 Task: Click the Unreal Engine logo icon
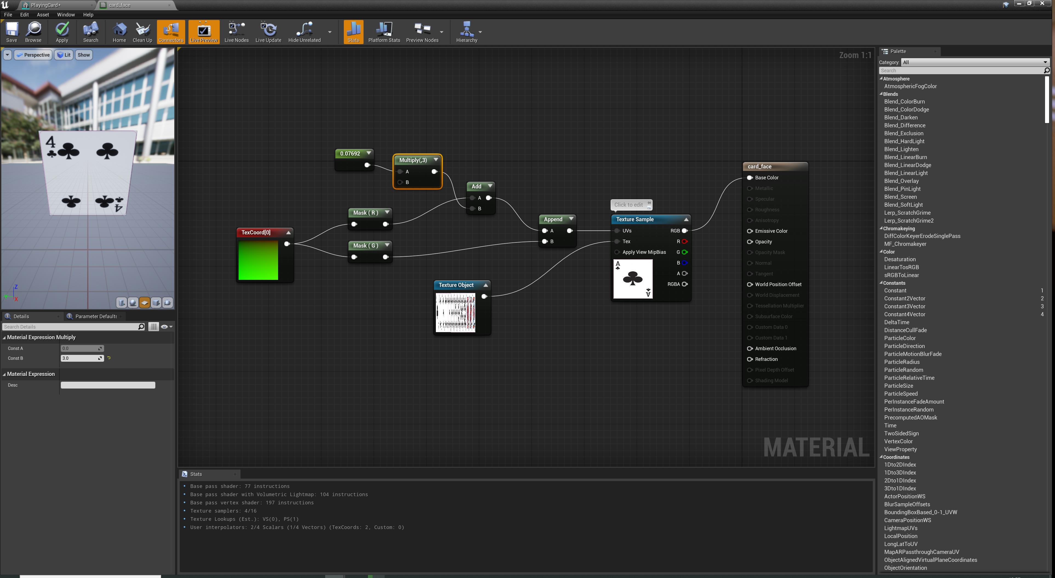click(5, 5)
